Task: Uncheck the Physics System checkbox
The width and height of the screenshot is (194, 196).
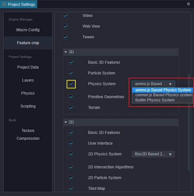Action: [71, 84]
